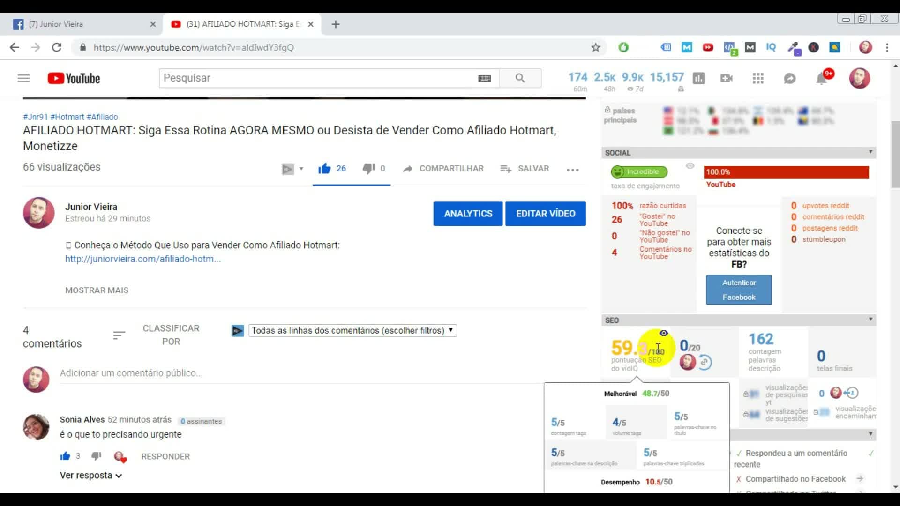Screen dimensions: 900x506
Task: Click the COMPARTILHAR share button
Action: (443, 169)
